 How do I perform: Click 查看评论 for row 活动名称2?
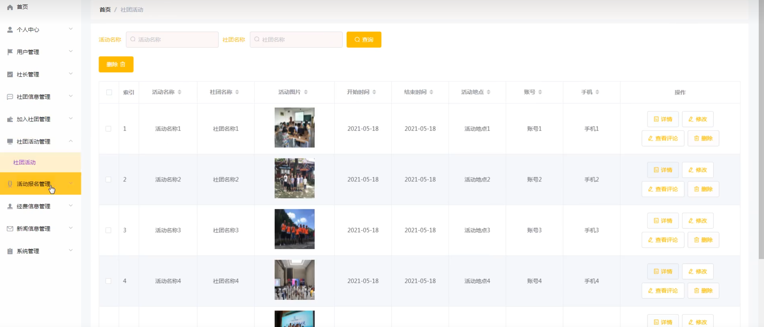tap(663, 189)
